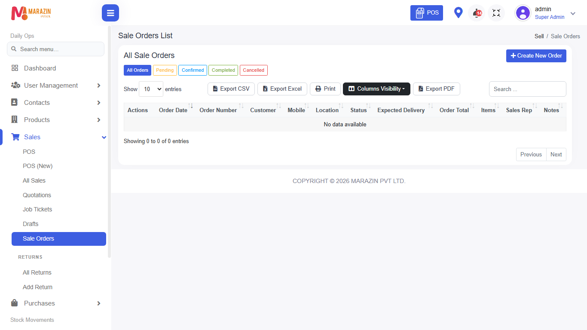Focus the Search menu field
Image resolution: width=587 pixels, height=330 pixels.
pyautogui.click(x=55, y=49)
